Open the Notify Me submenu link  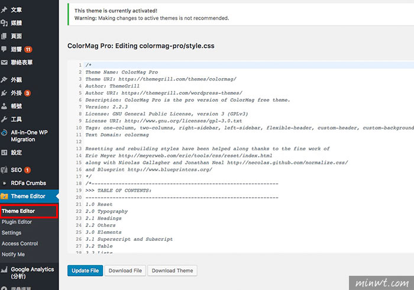pyautogui.click(x=13, y=254)
